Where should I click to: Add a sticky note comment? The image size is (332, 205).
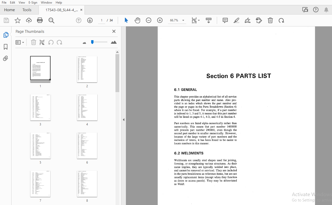(x=225, y=20)
